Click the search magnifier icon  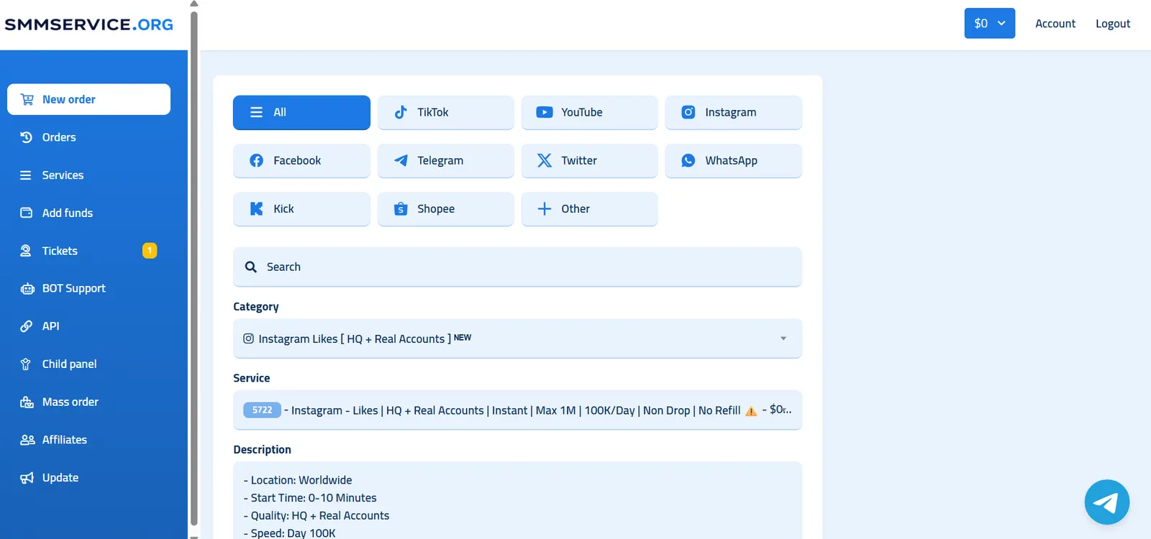[250, 267]
